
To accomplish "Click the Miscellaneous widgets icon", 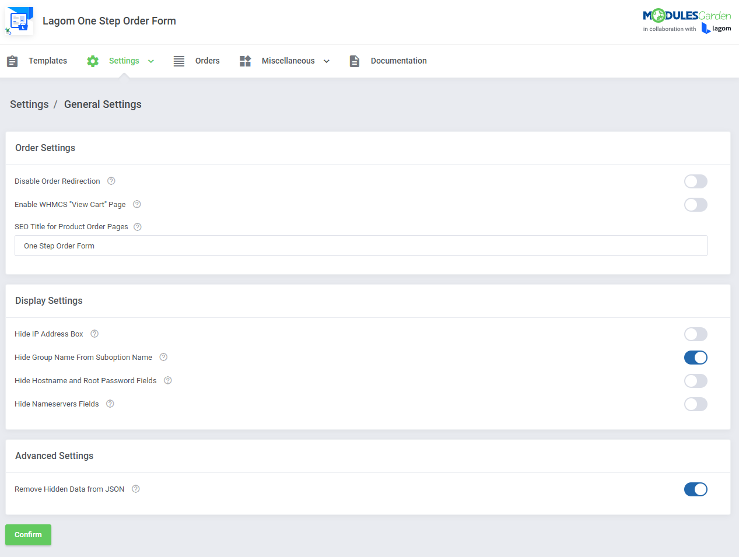I will pyautogui.click(x=246, y=61).
